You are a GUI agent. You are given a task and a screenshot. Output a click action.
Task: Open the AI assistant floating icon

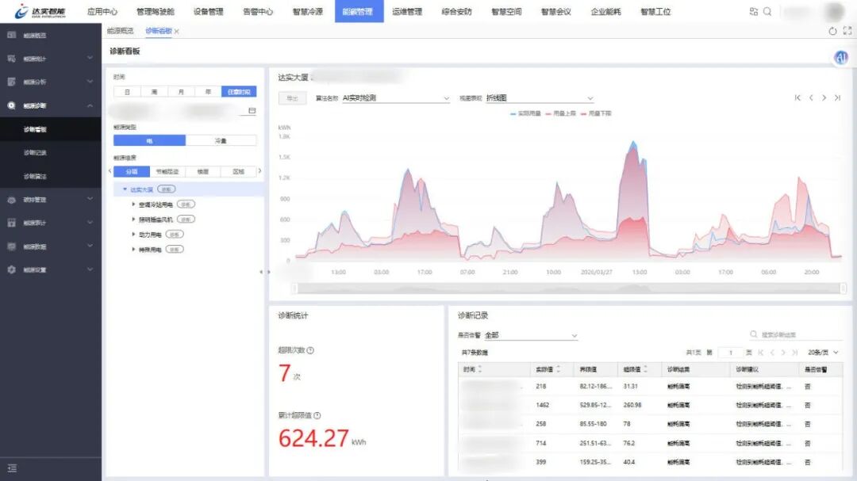tap(841, 58)
